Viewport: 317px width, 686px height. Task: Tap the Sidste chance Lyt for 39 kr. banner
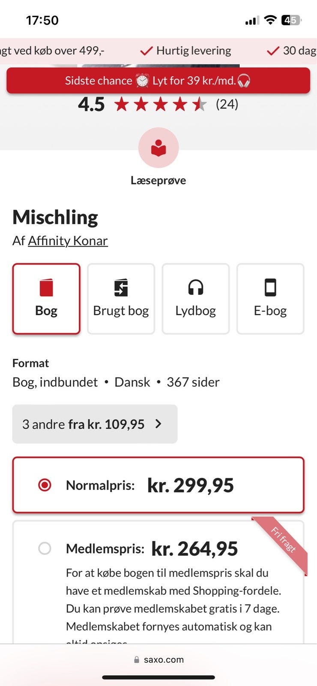click(x=158, y=81)
